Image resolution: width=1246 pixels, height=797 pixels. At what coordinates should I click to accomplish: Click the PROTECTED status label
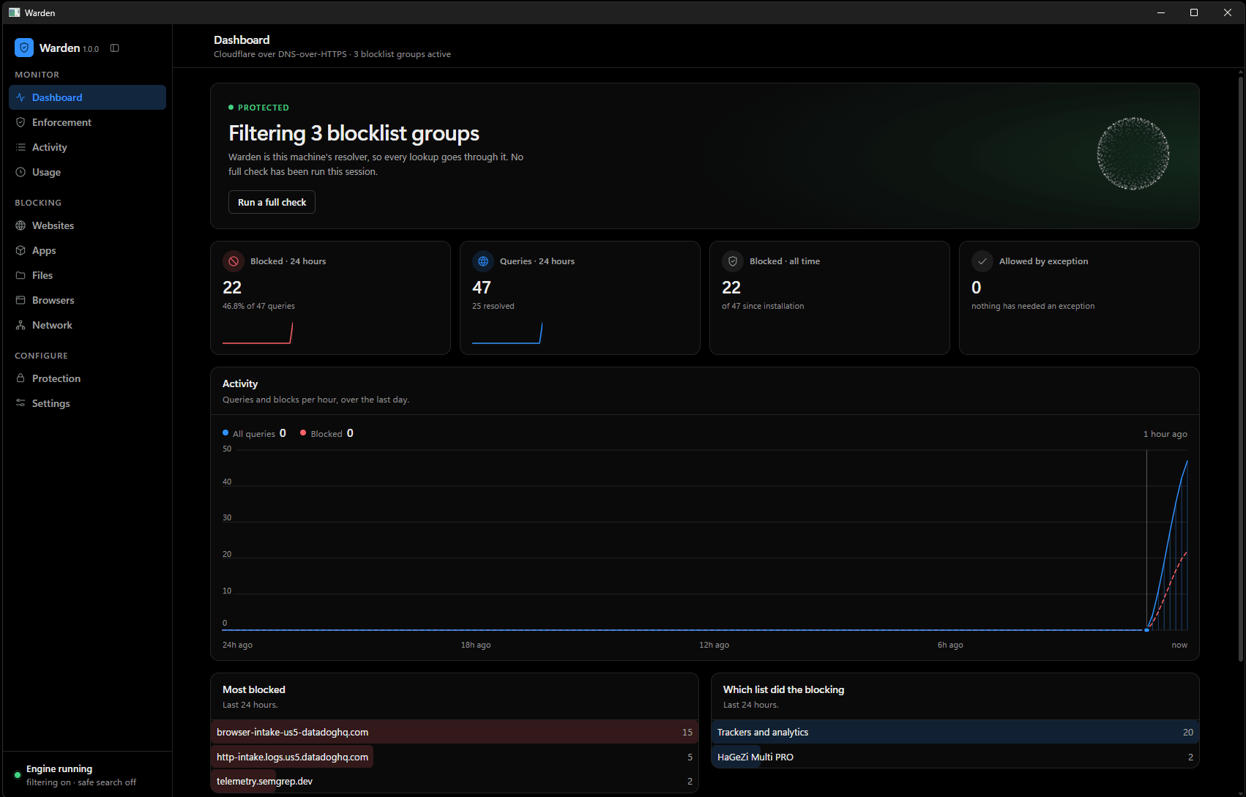(x=263, y=108)
